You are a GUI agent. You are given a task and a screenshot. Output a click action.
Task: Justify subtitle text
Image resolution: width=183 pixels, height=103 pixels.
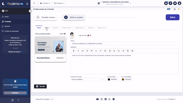click(128, 51)
